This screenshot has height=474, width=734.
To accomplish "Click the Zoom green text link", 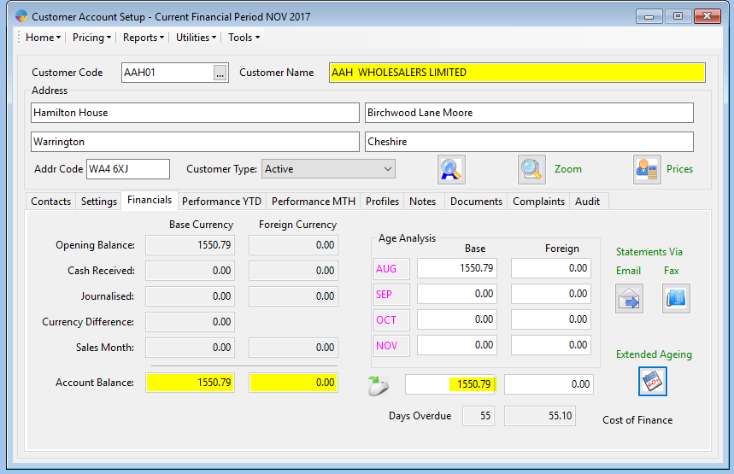I will pos(568,169).
